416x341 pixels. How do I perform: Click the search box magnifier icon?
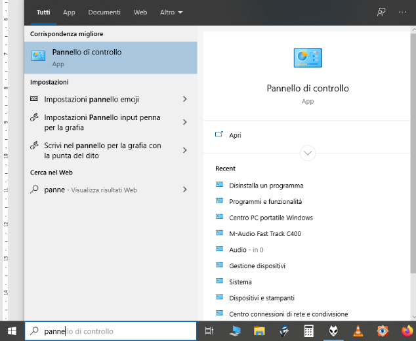click(34, 331)
